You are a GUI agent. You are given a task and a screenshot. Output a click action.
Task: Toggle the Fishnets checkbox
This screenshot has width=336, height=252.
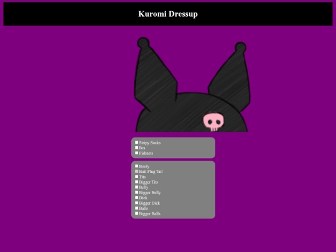[x=136, y=153]
